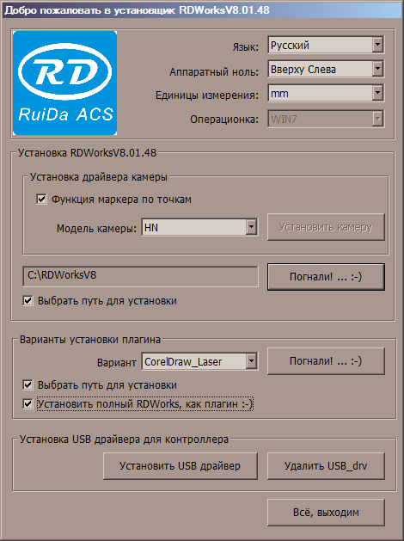The image size is (404, 541).
Task: Click Установка USB драйвера для контроллера label
Action: (x=124, y=440)
